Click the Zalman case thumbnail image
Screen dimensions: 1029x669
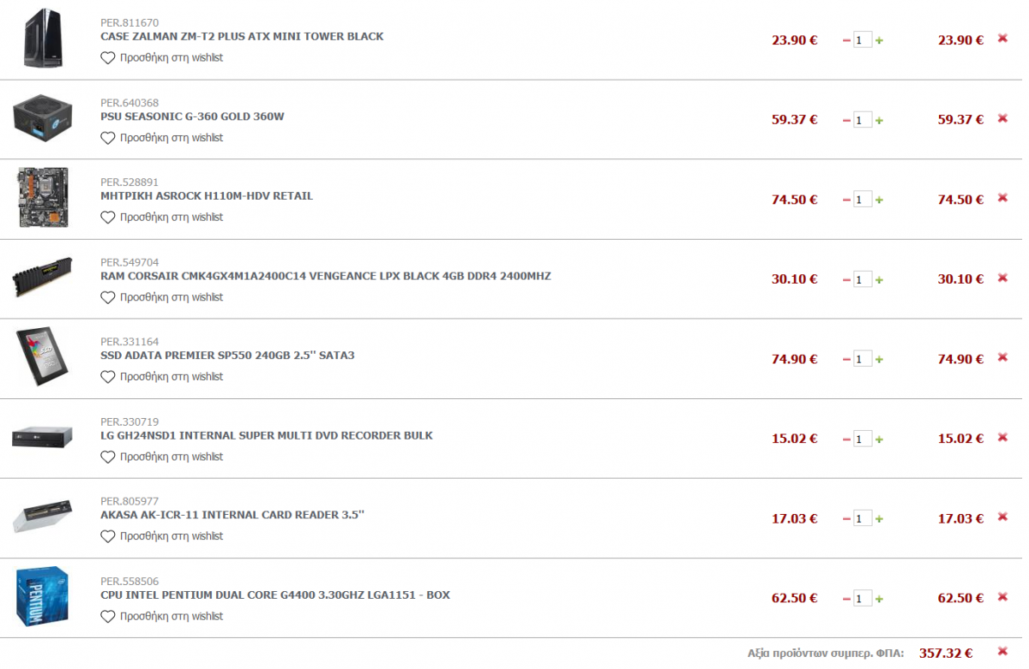pos(42,38)
